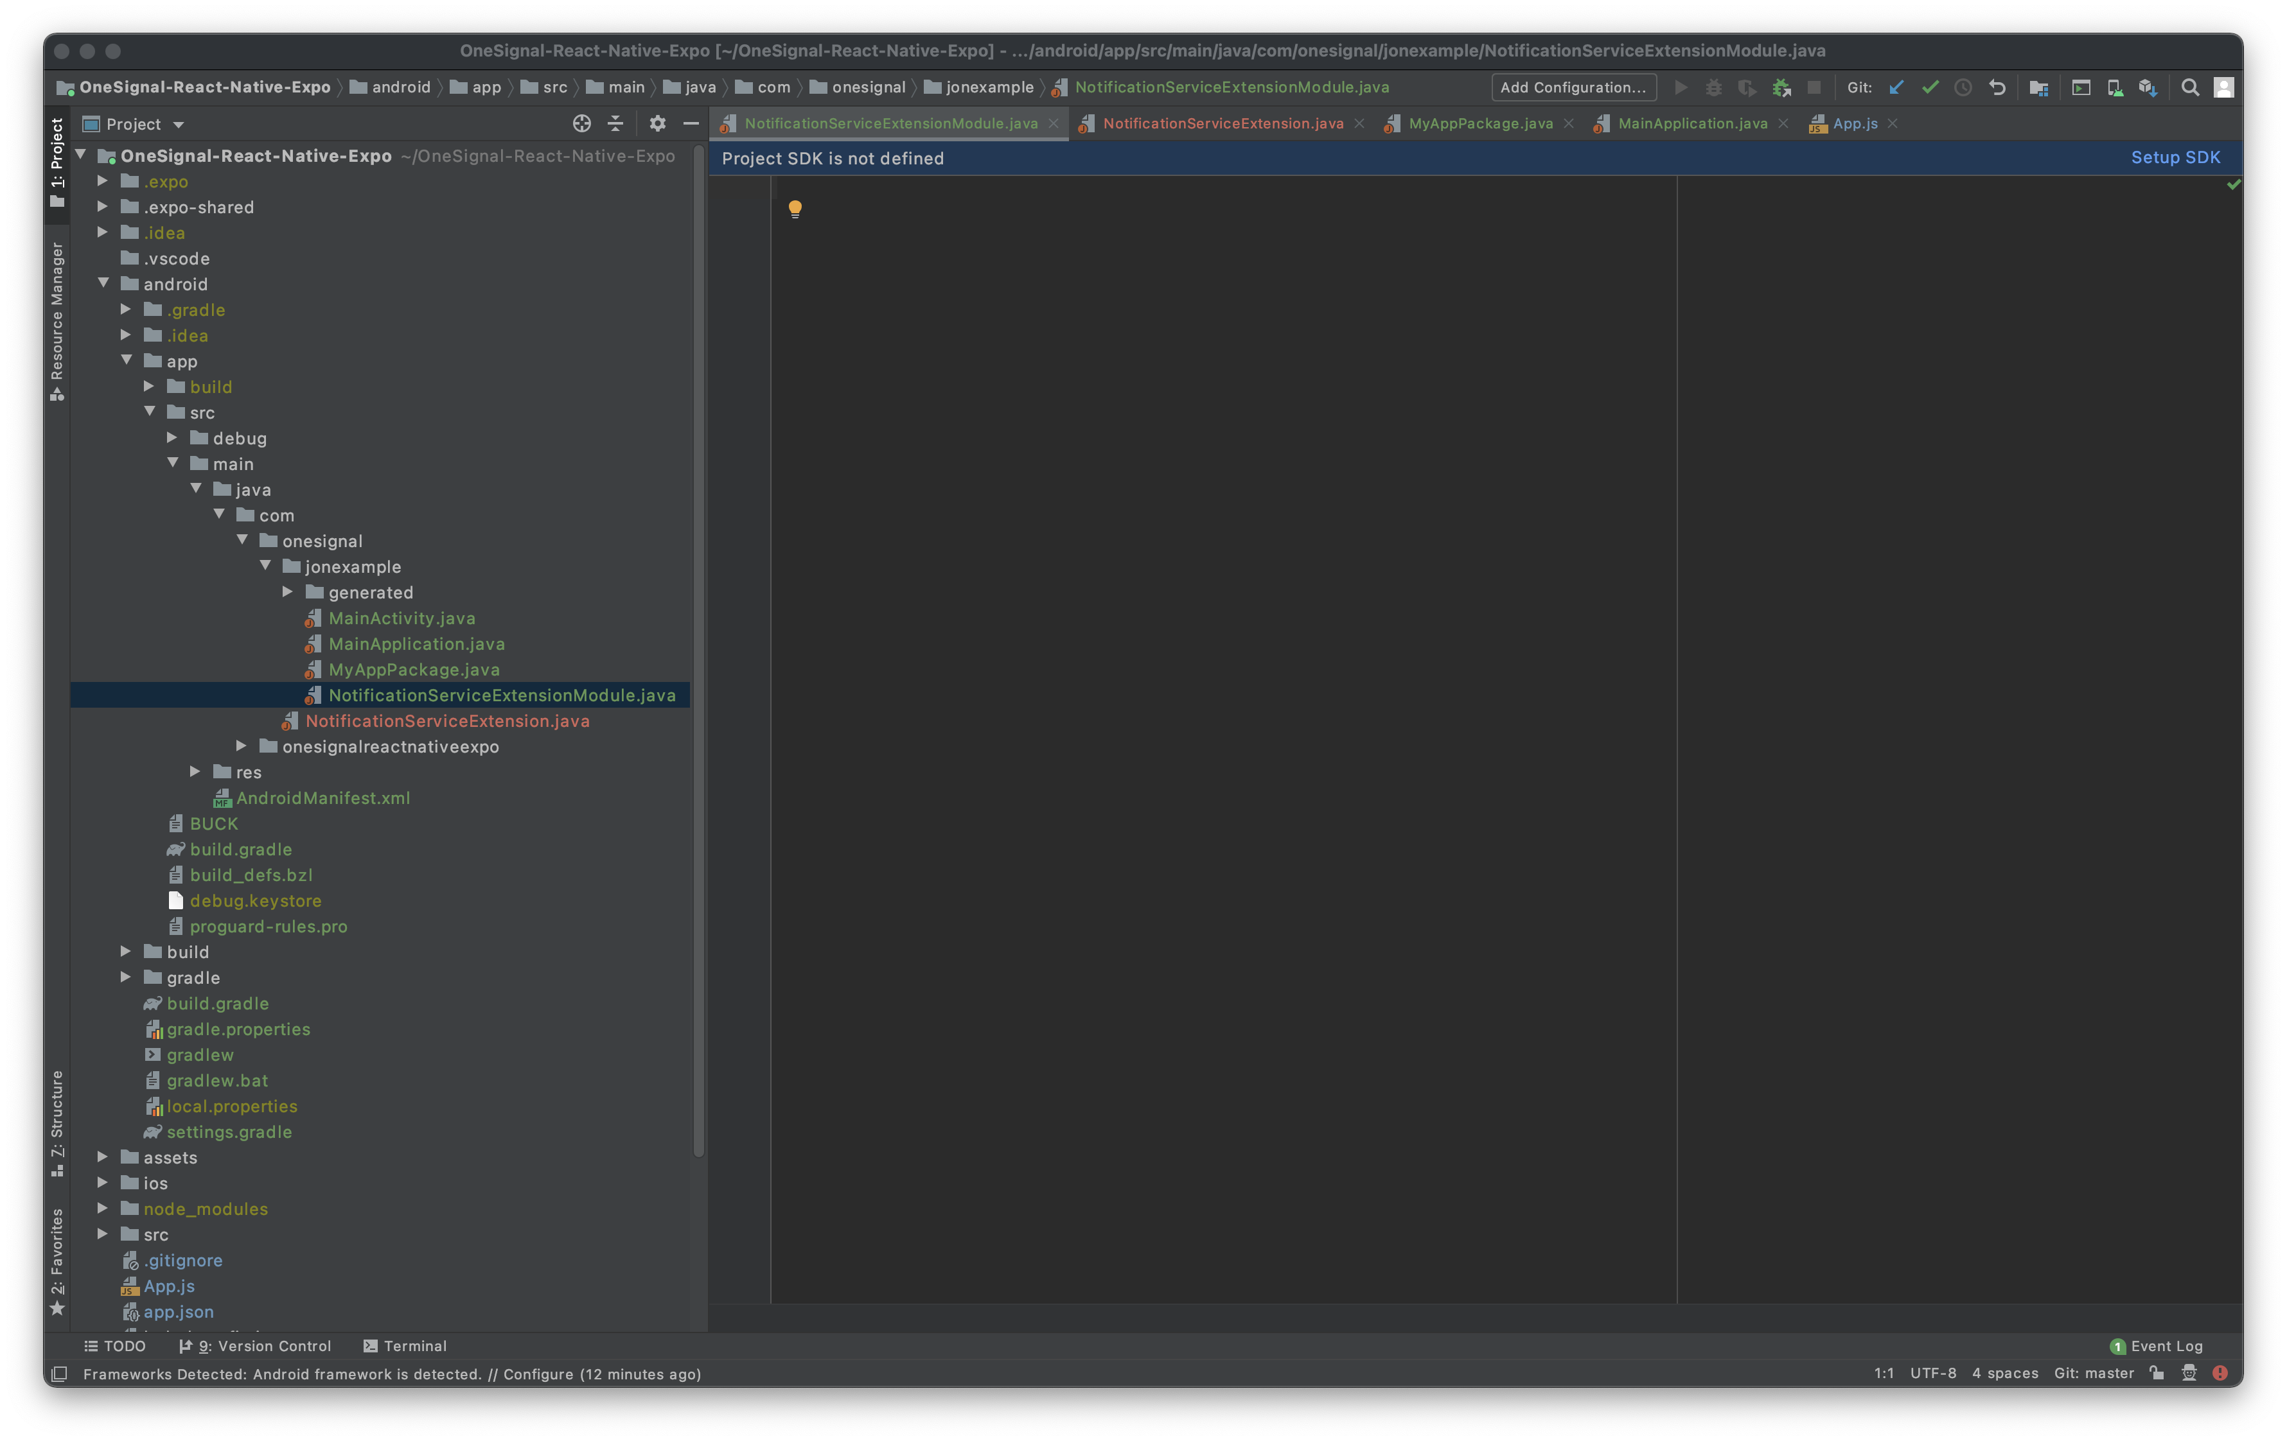
Task: Click the Setup SDK link
Action: click(x=2175, y=157)
